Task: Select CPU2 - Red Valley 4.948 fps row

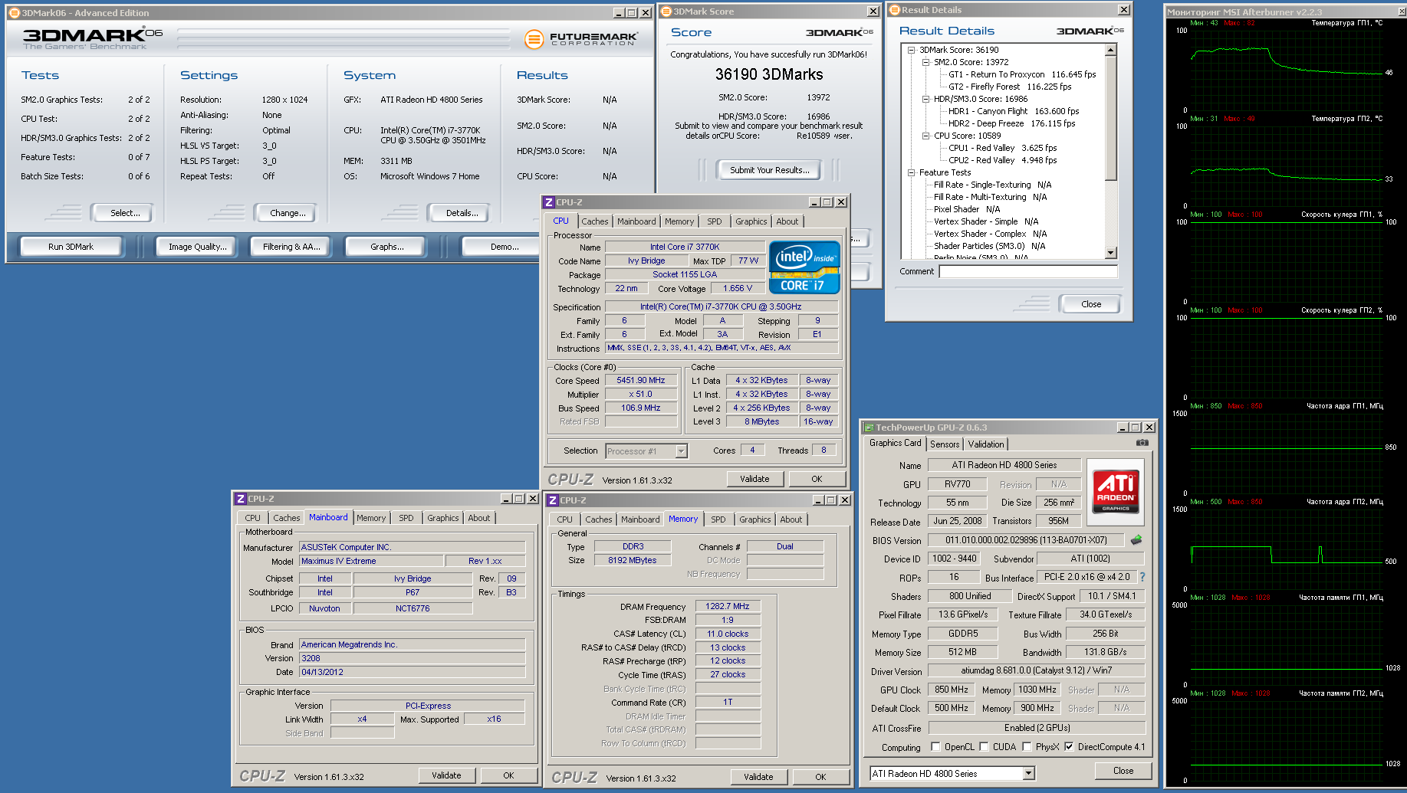Action: [x=1002, y=160]
